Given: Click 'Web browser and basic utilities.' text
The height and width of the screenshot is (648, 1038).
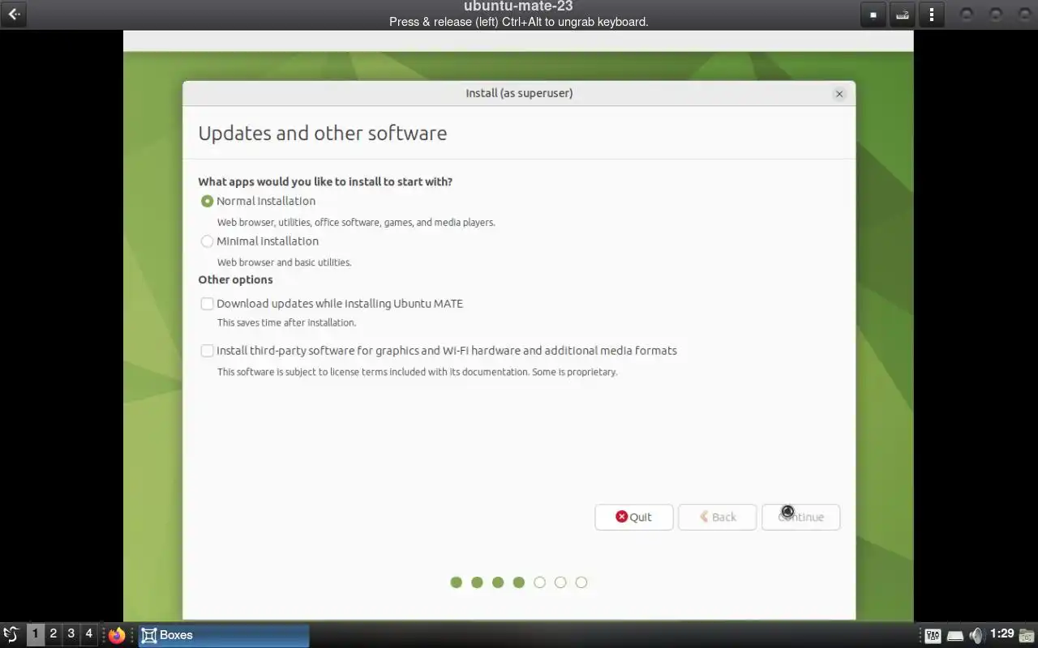Looking at the screenshot, I should click(284, 262).
